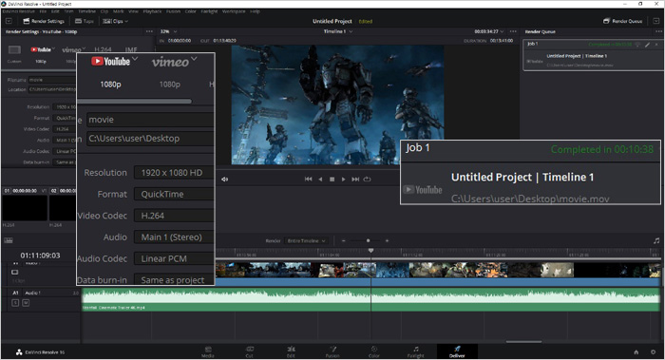Click the Filename input field
This screenshot has height=360, width=665.
coord(51,80)
